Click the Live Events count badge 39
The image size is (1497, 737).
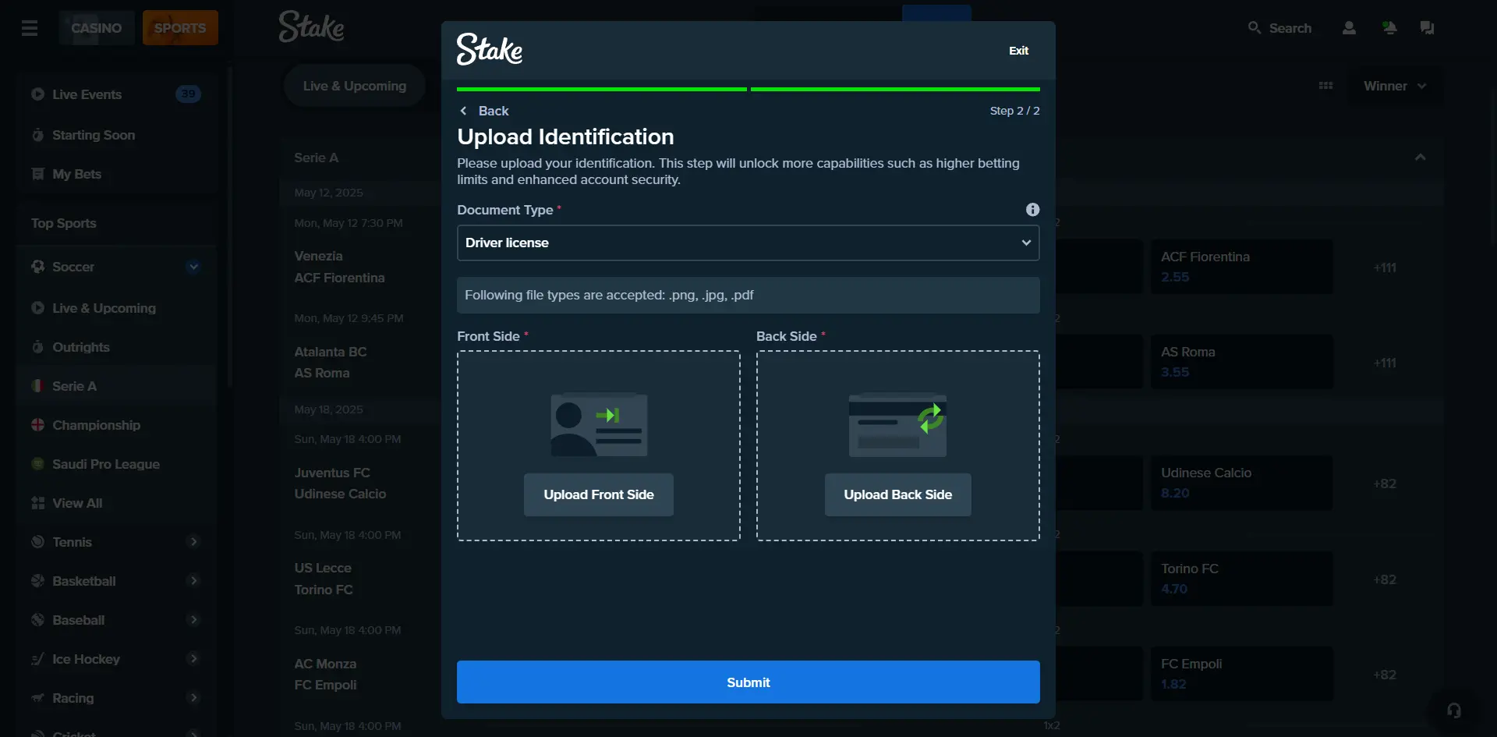click(188, 94)
